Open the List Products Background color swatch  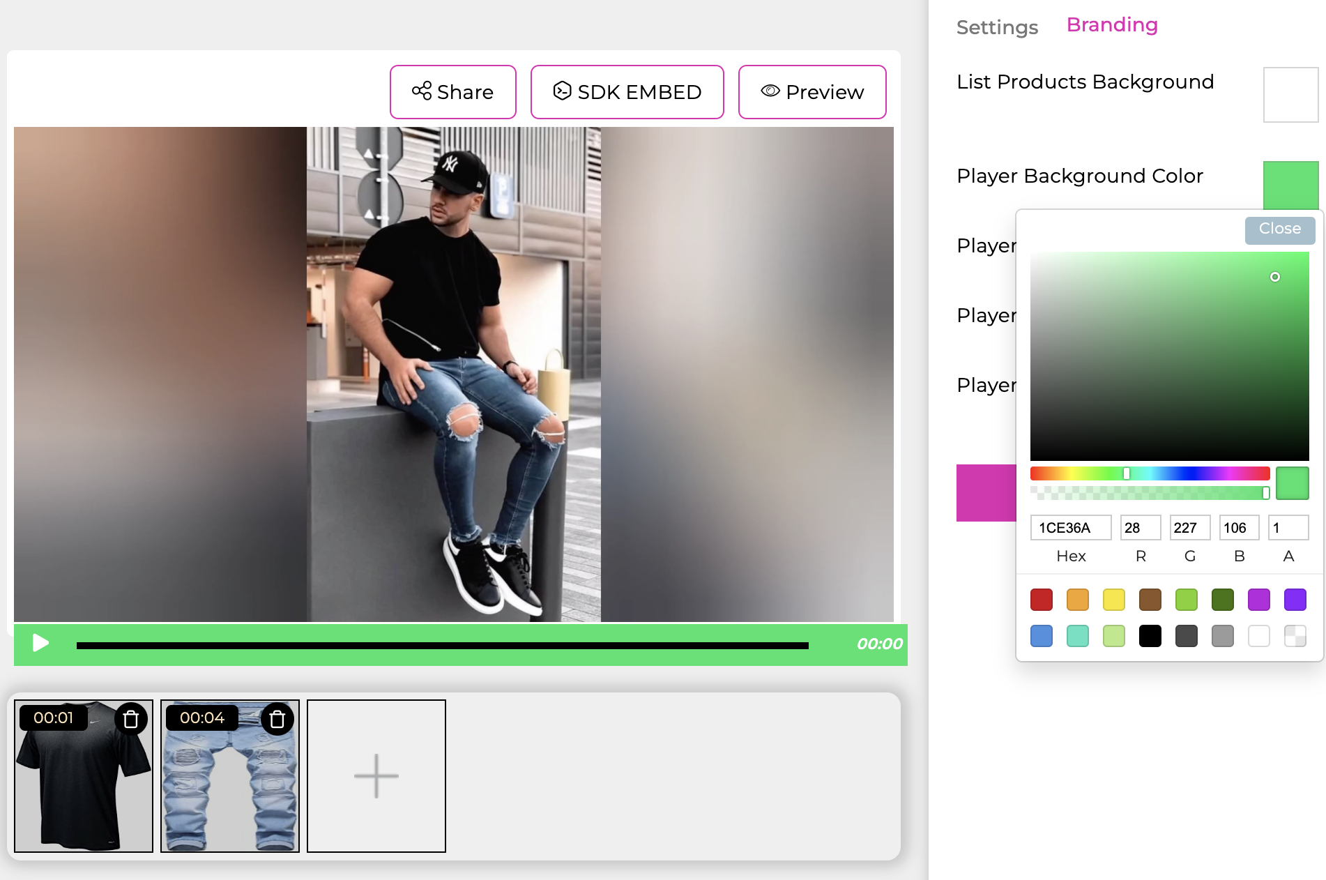1291,95
